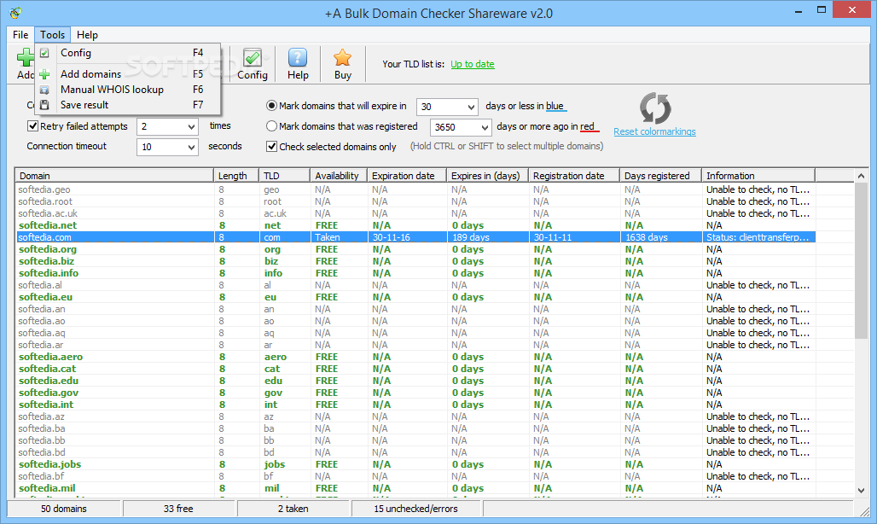This screenshot has height=524, width=877.
Task: Sort by Expiration date column header
Action: (407, 176)
